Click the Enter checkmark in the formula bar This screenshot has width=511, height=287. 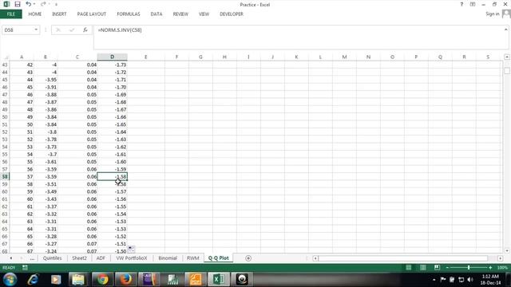pos(72,30)
